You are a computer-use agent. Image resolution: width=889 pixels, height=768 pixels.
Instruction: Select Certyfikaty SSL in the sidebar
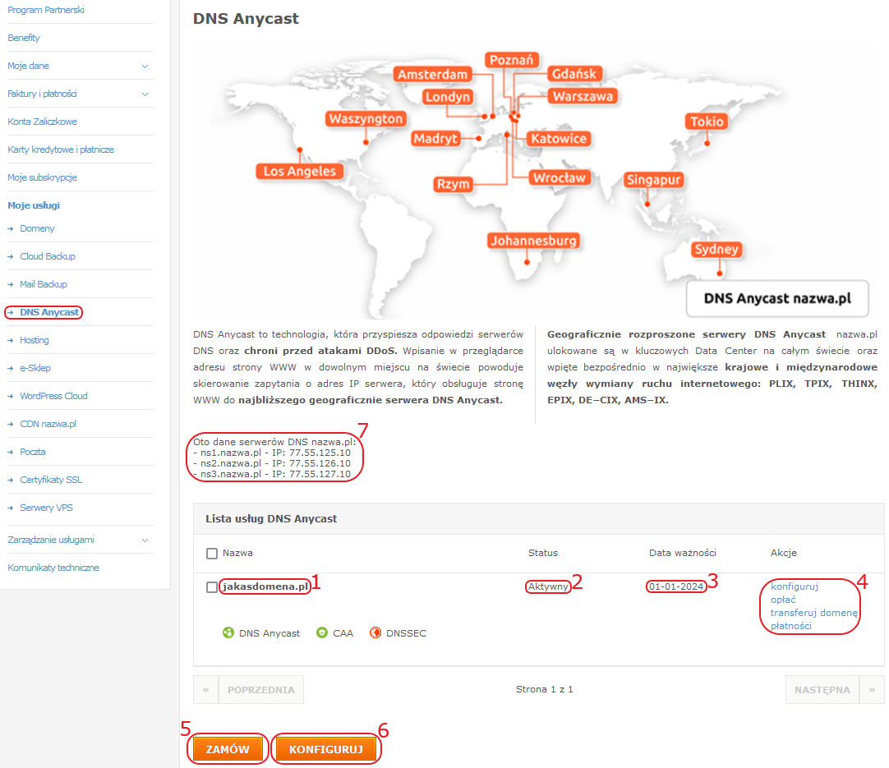(x=51, y=480)
